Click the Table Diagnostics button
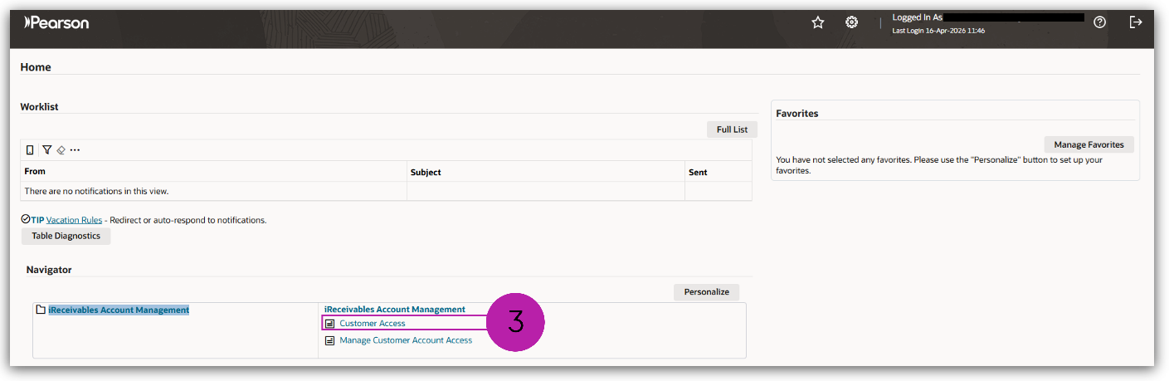The width and height of the screenshot is (1169, 381). coord(66,236)
